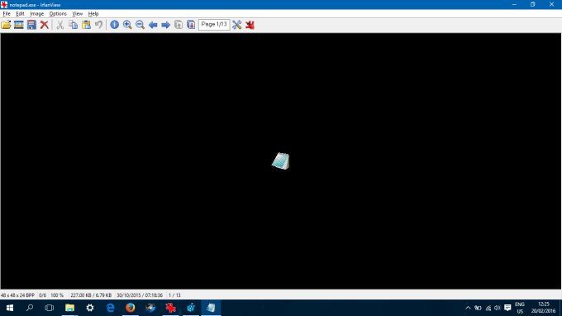Click the 48 x 48 x 24 BPP status text
The height and width of the screenshot is (316, 562).
[x=17, y=295]
